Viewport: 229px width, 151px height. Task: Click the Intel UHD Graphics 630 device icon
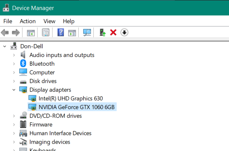click(33, 98)
